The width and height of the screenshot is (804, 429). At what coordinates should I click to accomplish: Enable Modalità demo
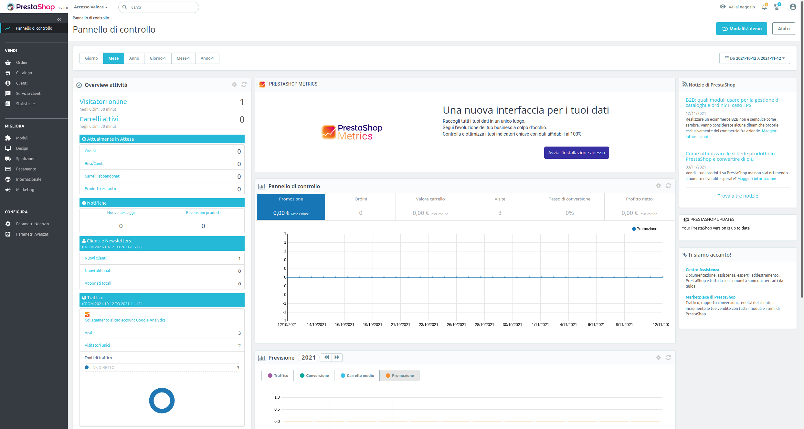741,28
